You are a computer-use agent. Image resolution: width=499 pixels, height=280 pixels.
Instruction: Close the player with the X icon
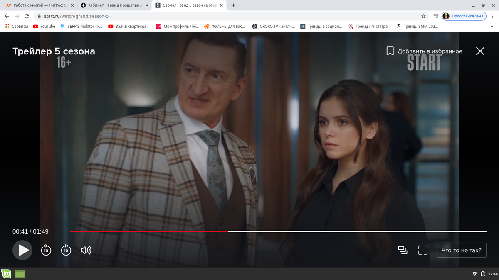tap(480, 51)
